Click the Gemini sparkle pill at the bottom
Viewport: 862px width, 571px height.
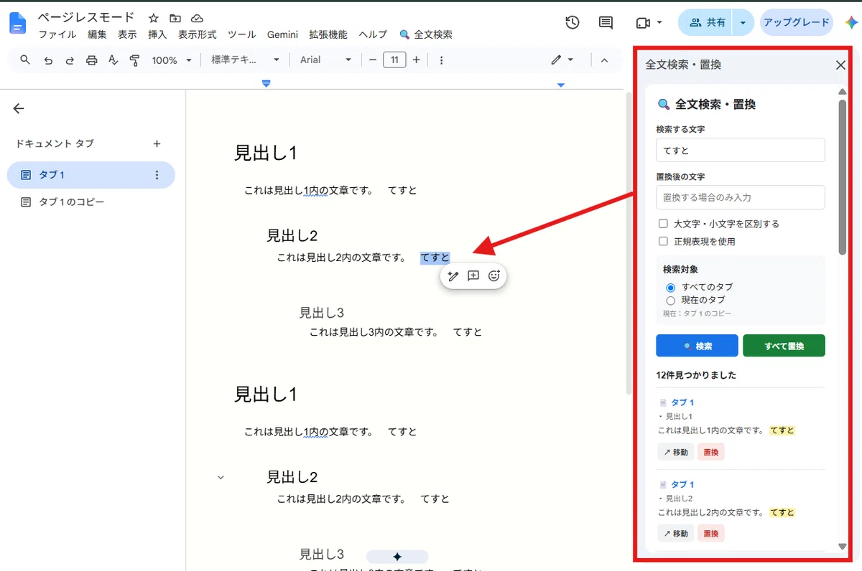(x=397, y=557)
